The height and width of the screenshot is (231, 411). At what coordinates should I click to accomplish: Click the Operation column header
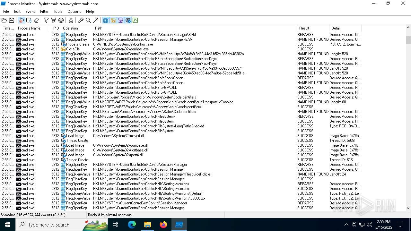tap(77, 28)
